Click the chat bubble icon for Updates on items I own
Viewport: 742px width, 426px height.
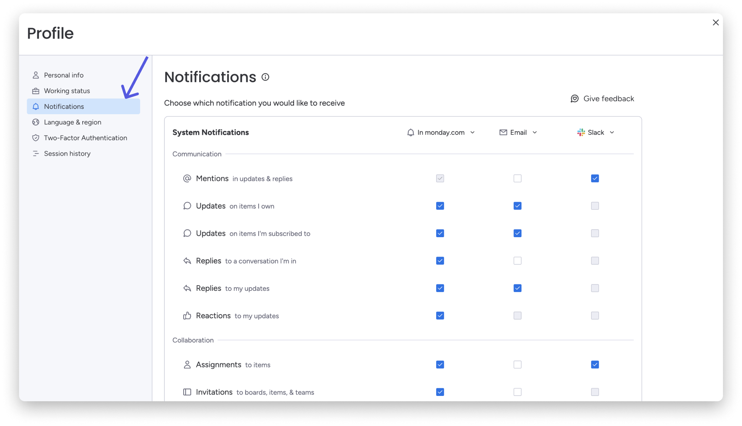pyautogui.click(x=187, y=206)
